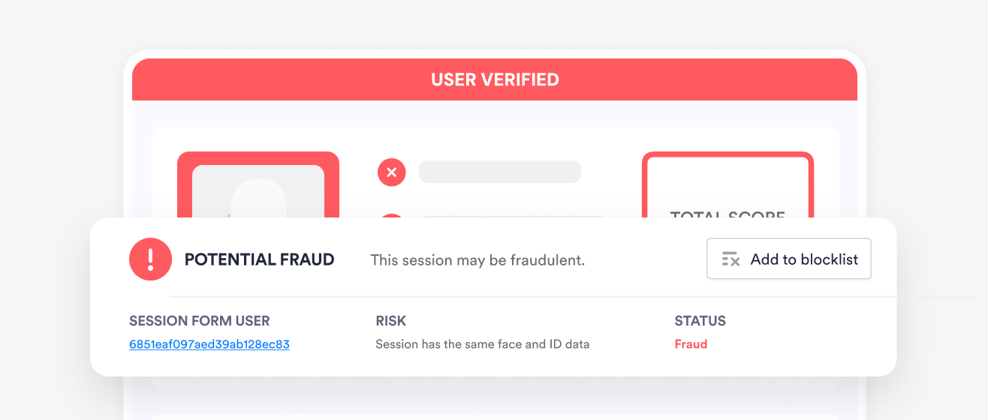Viewport: 988px width, 420px height.
Task: Click the TOTAL SCORE box
Action: [727, 189]
